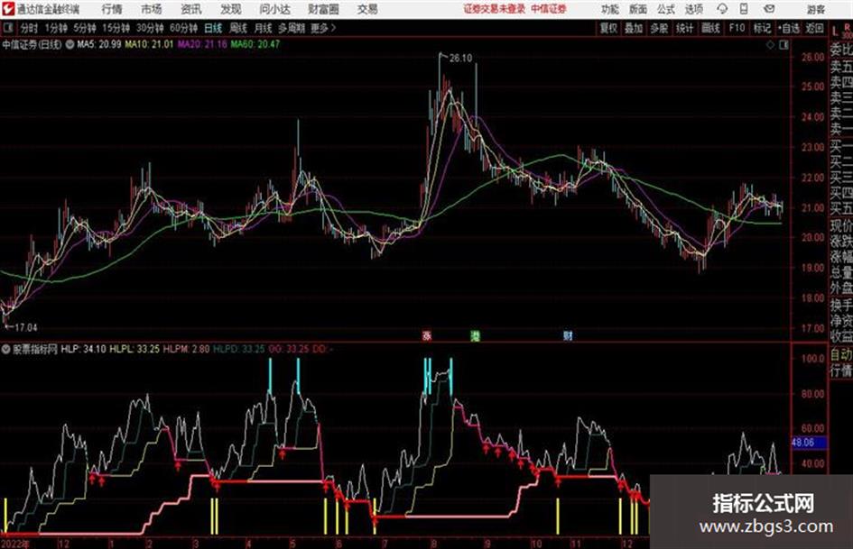Open the 公式 menu
This screenshot has width=853, height=549.
[x=666, y=9]
